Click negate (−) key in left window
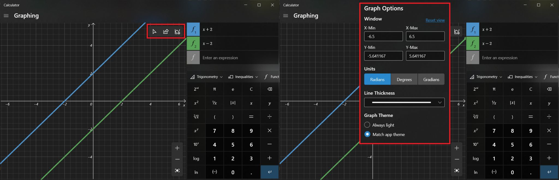The width and height of the screenshot is (559, 180). point(215,172)
